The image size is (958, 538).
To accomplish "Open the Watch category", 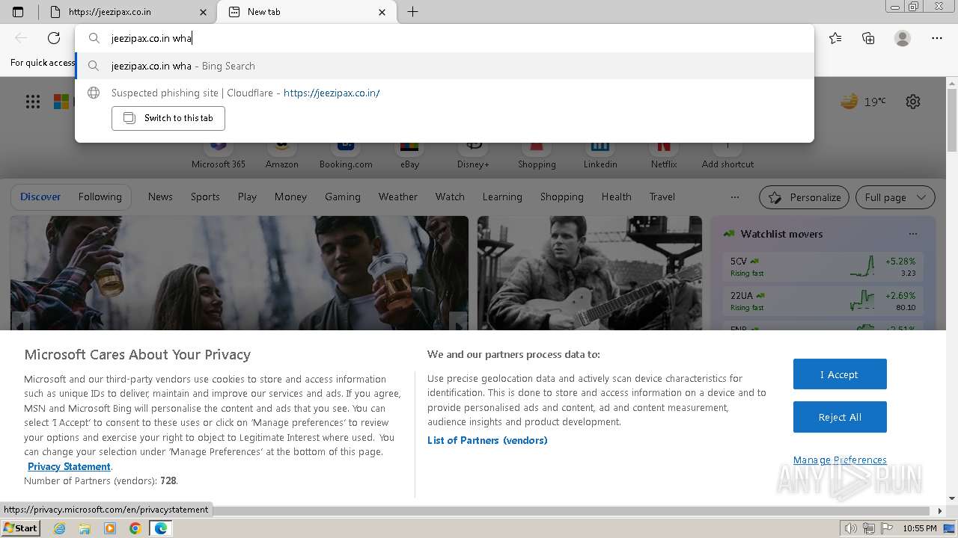I will point(450,197).
